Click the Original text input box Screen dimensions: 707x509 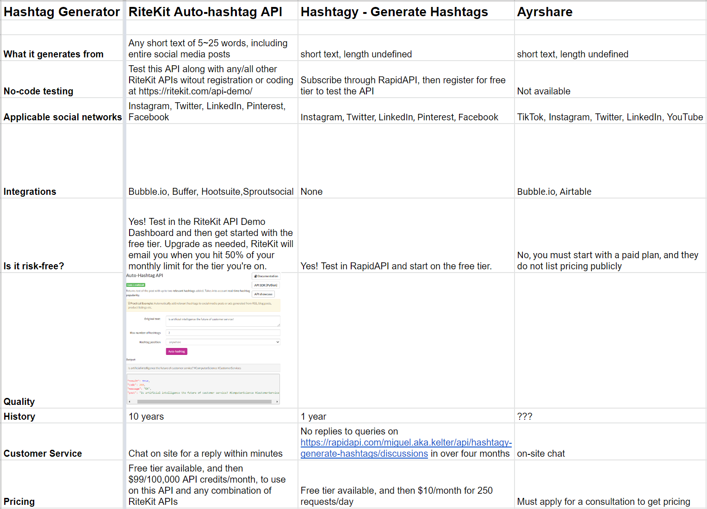[223, 321]
